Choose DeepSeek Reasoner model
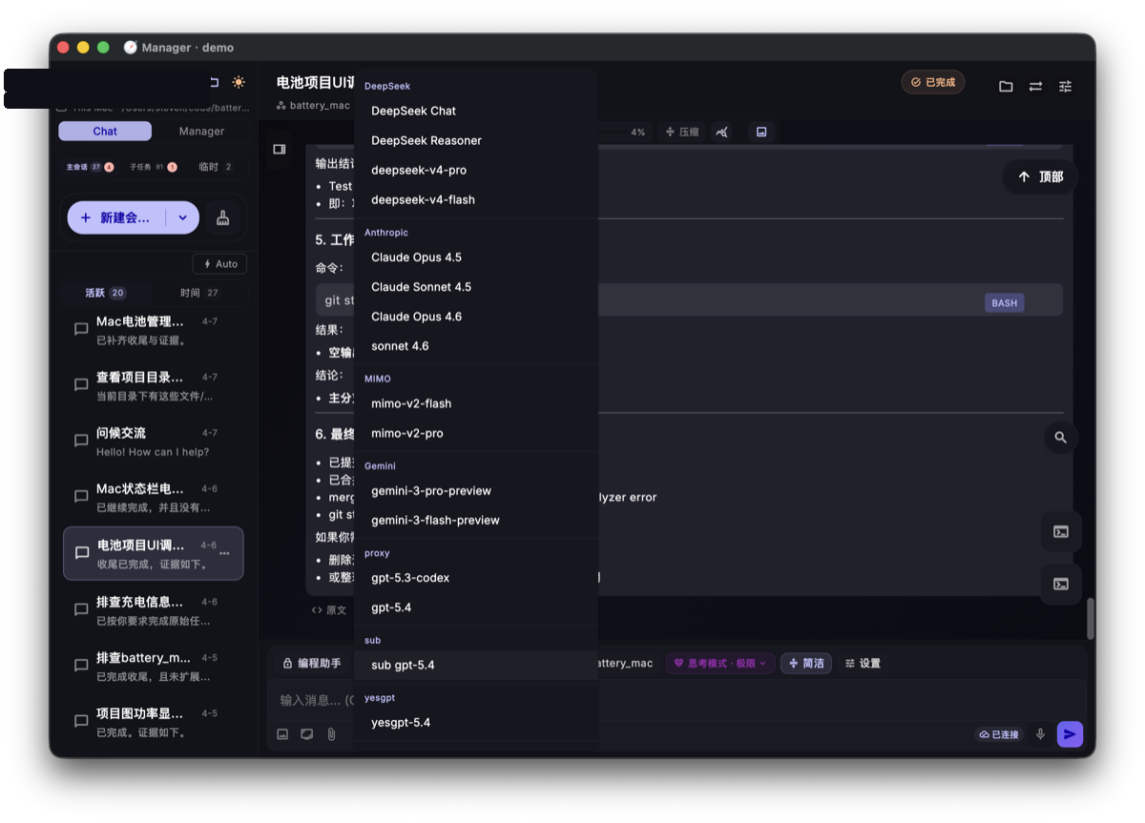The image size is (1145, 823). (476, 140)
